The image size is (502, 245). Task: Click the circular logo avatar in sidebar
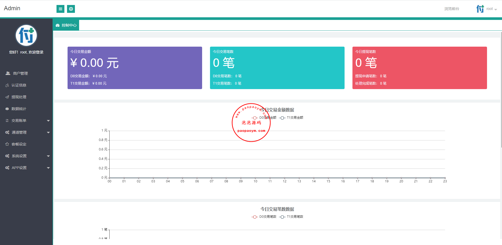tap(26, 35)
